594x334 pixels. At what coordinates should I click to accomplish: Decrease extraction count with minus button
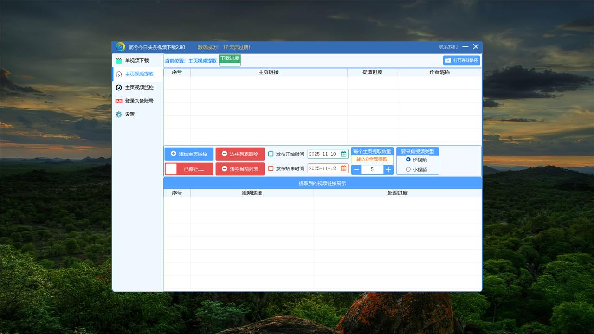356,170
